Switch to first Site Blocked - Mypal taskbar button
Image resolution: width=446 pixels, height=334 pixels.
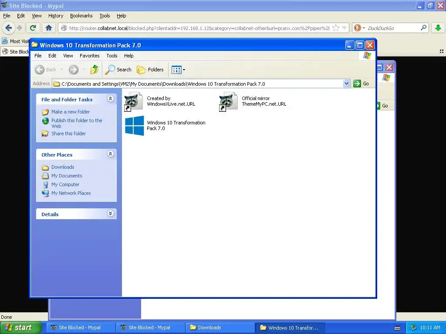point(81,327)
